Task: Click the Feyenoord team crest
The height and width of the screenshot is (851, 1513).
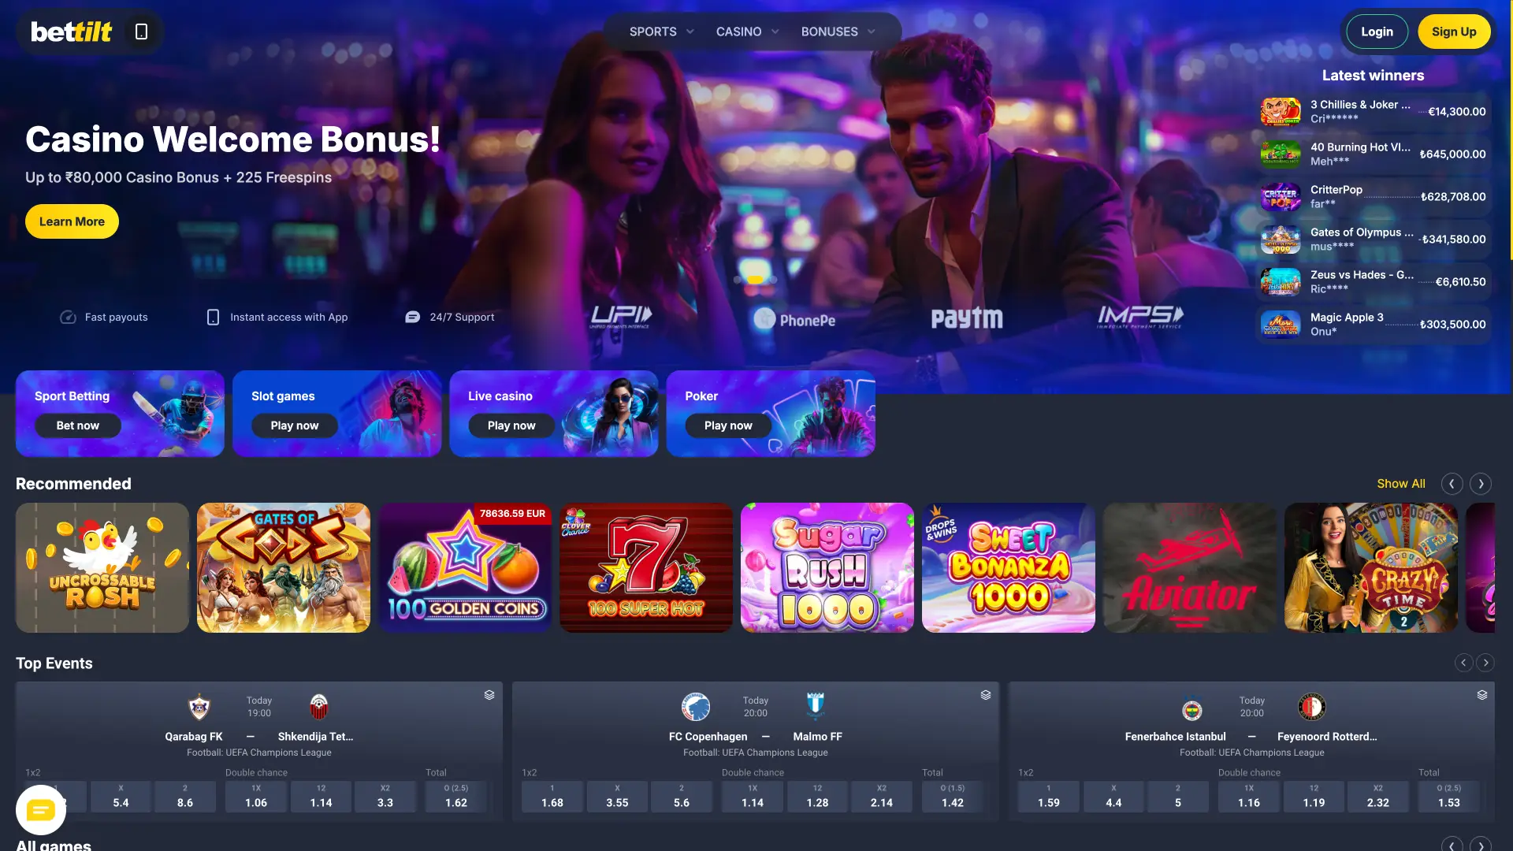Action: click(x=1312, y=707)
